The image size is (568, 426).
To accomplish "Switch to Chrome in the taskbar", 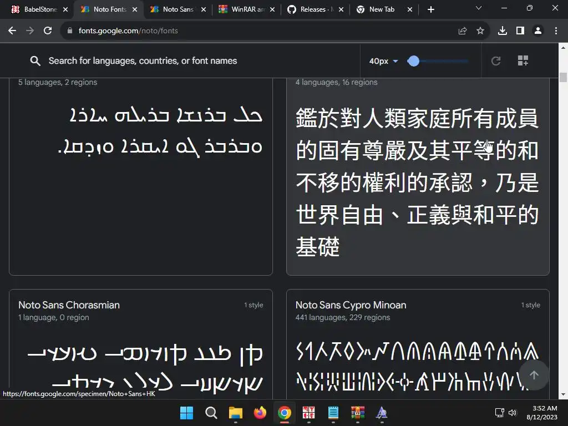I will click(285, 413).
